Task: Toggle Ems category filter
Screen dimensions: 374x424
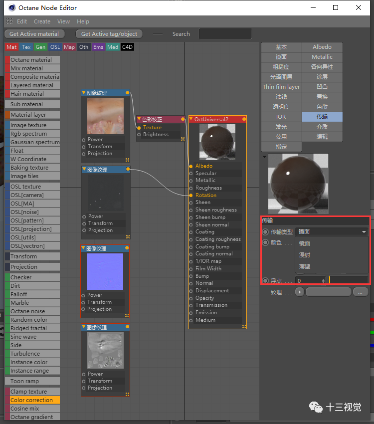Action: coord(98,47)
